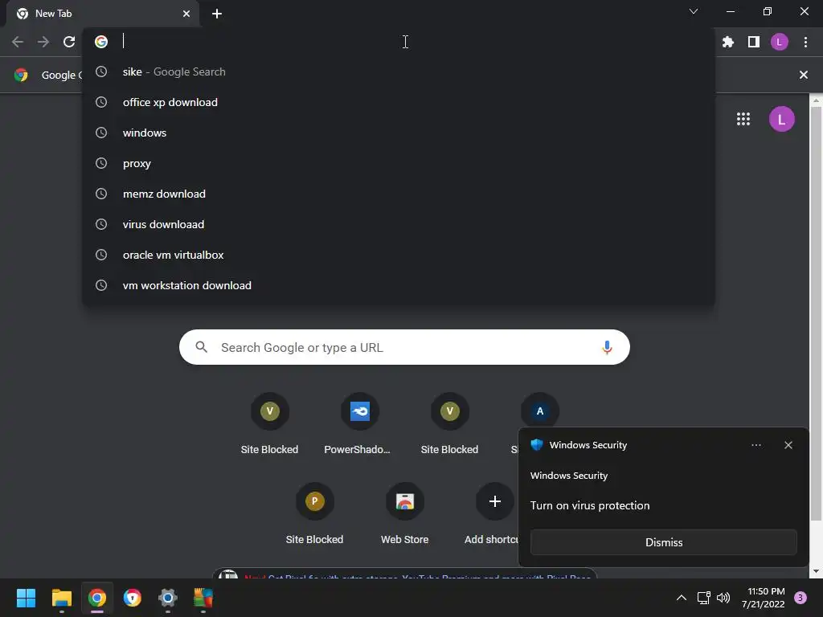Open the Google apps grid
The height and width of the screenshot is (617, 823).
(x=743, y=119)
